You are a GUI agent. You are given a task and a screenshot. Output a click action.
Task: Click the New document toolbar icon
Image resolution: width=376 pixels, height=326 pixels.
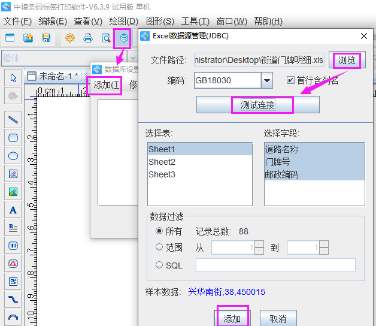(10, 38)
